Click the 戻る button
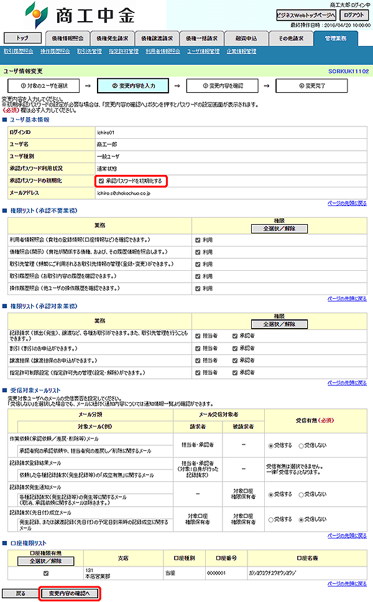Viewport: 373px width, 602px height. 21,593
